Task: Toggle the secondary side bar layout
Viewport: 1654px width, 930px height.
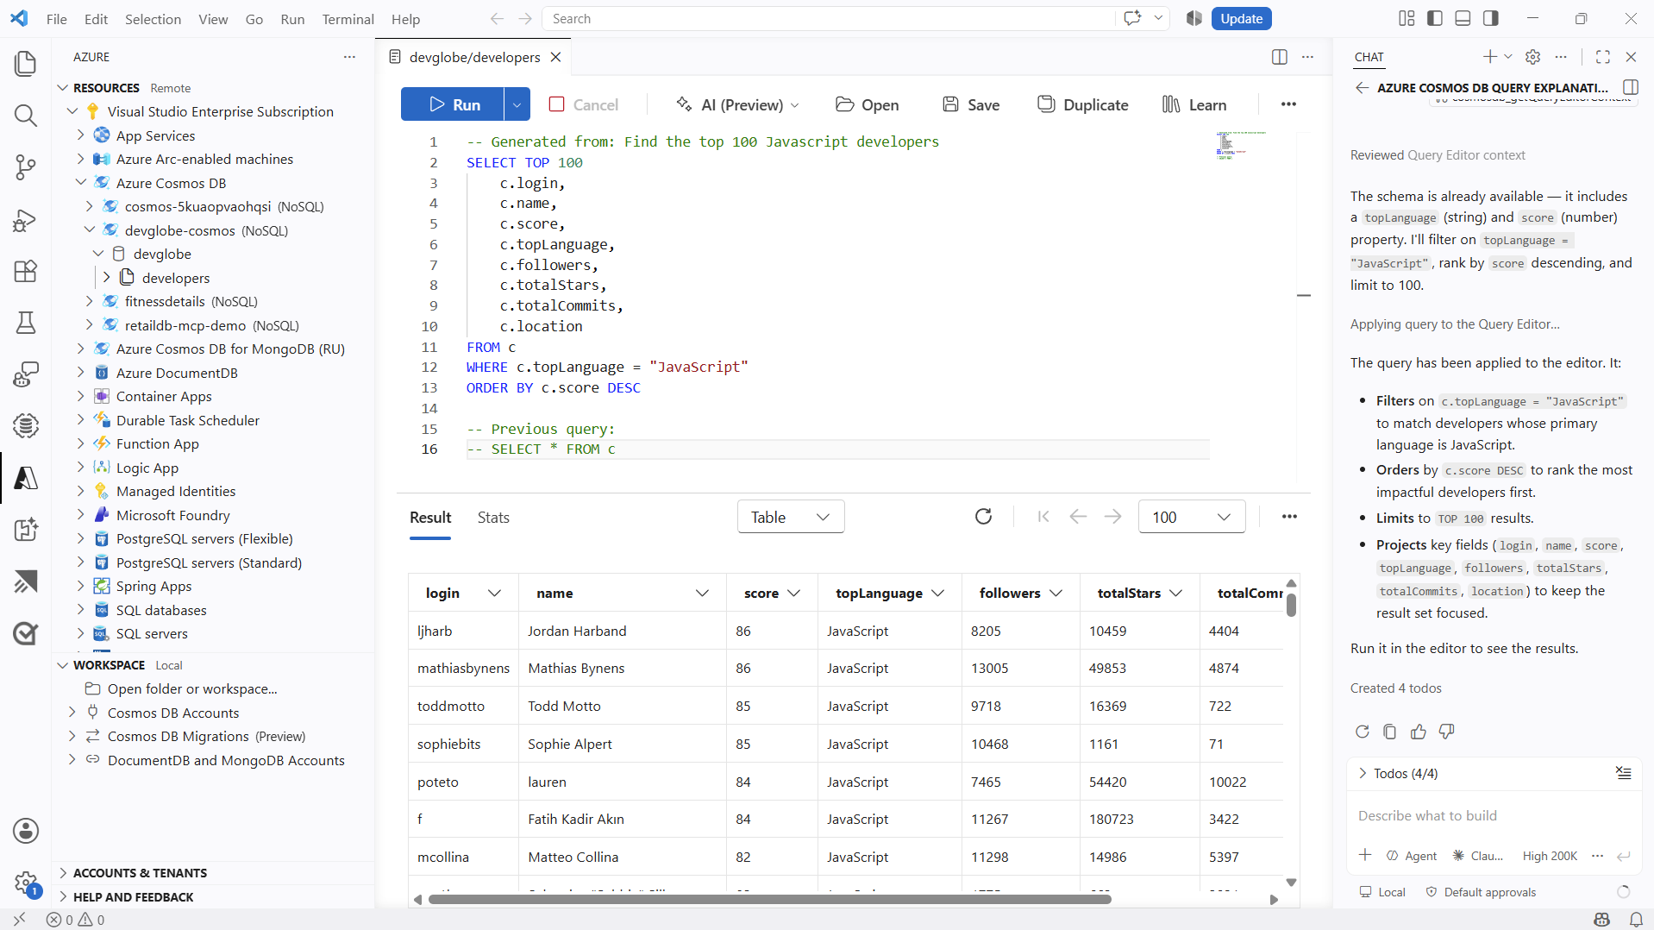Action: tap(1491, 18)
